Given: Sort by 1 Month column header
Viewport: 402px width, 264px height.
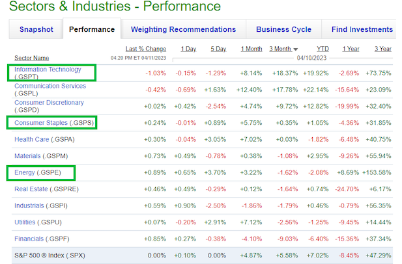Looking at the screenshot, I should click(251, 49).
